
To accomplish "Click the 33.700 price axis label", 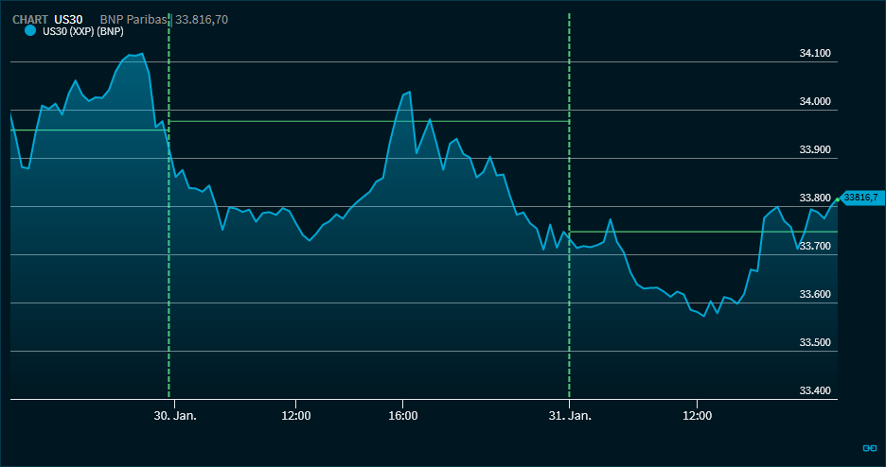I will tap(815, 246).
